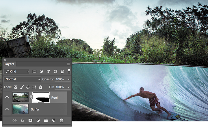
Task: Open the Fill slider arrow
Action: (x=68, y=87)
